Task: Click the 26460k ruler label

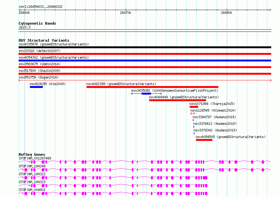Action: (24, 13)
